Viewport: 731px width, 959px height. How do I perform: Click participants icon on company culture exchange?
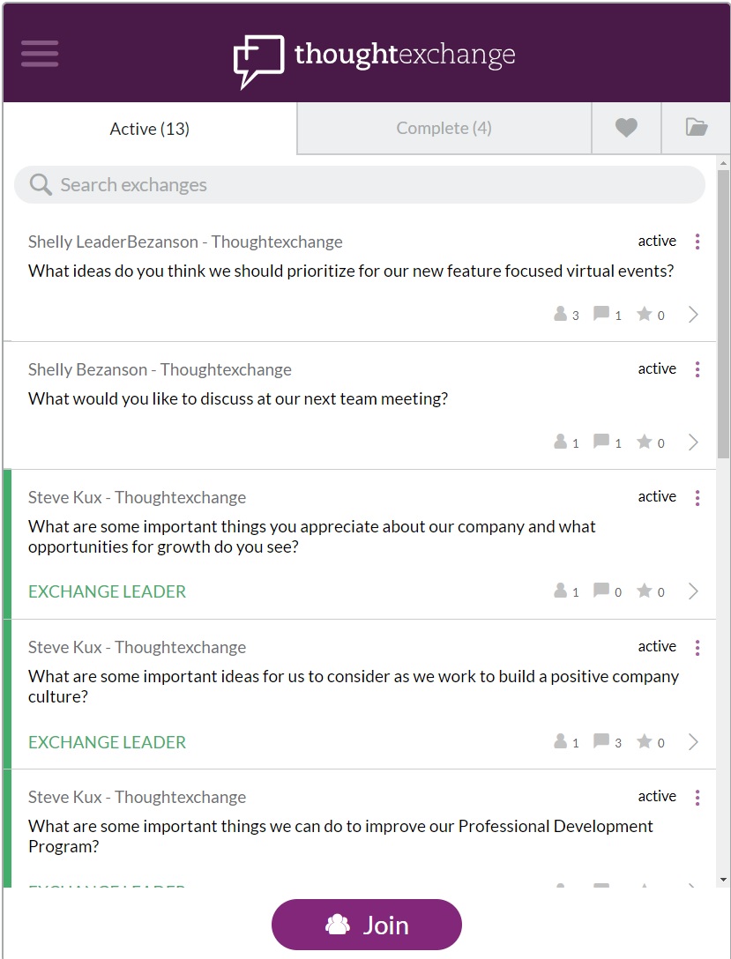[560, 741]
